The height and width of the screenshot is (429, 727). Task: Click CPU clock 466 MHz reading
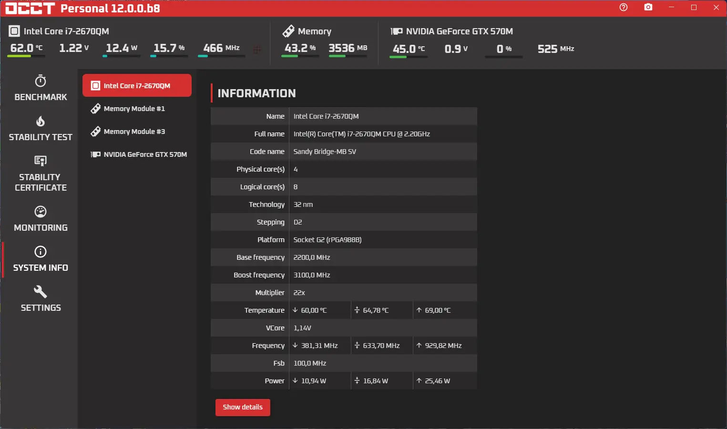[x=222, y=48]
